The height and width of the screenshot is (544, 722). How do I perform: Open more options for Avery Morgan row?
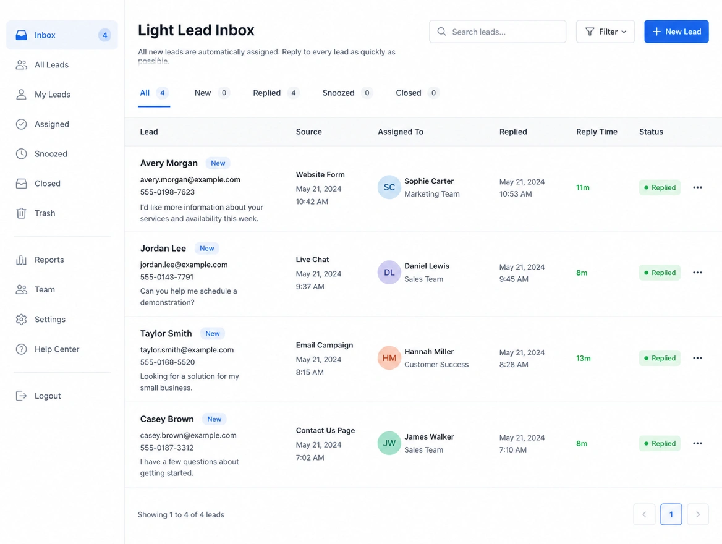point(697,187)
